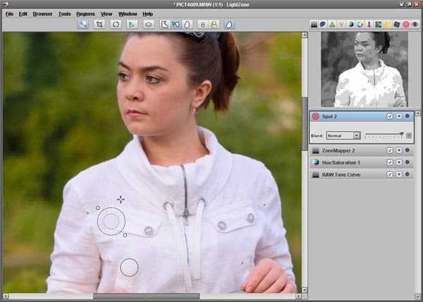Screen dimensions: 423x302
Task: Click the Spot 2 opacity slider
Action: [384, 135]
